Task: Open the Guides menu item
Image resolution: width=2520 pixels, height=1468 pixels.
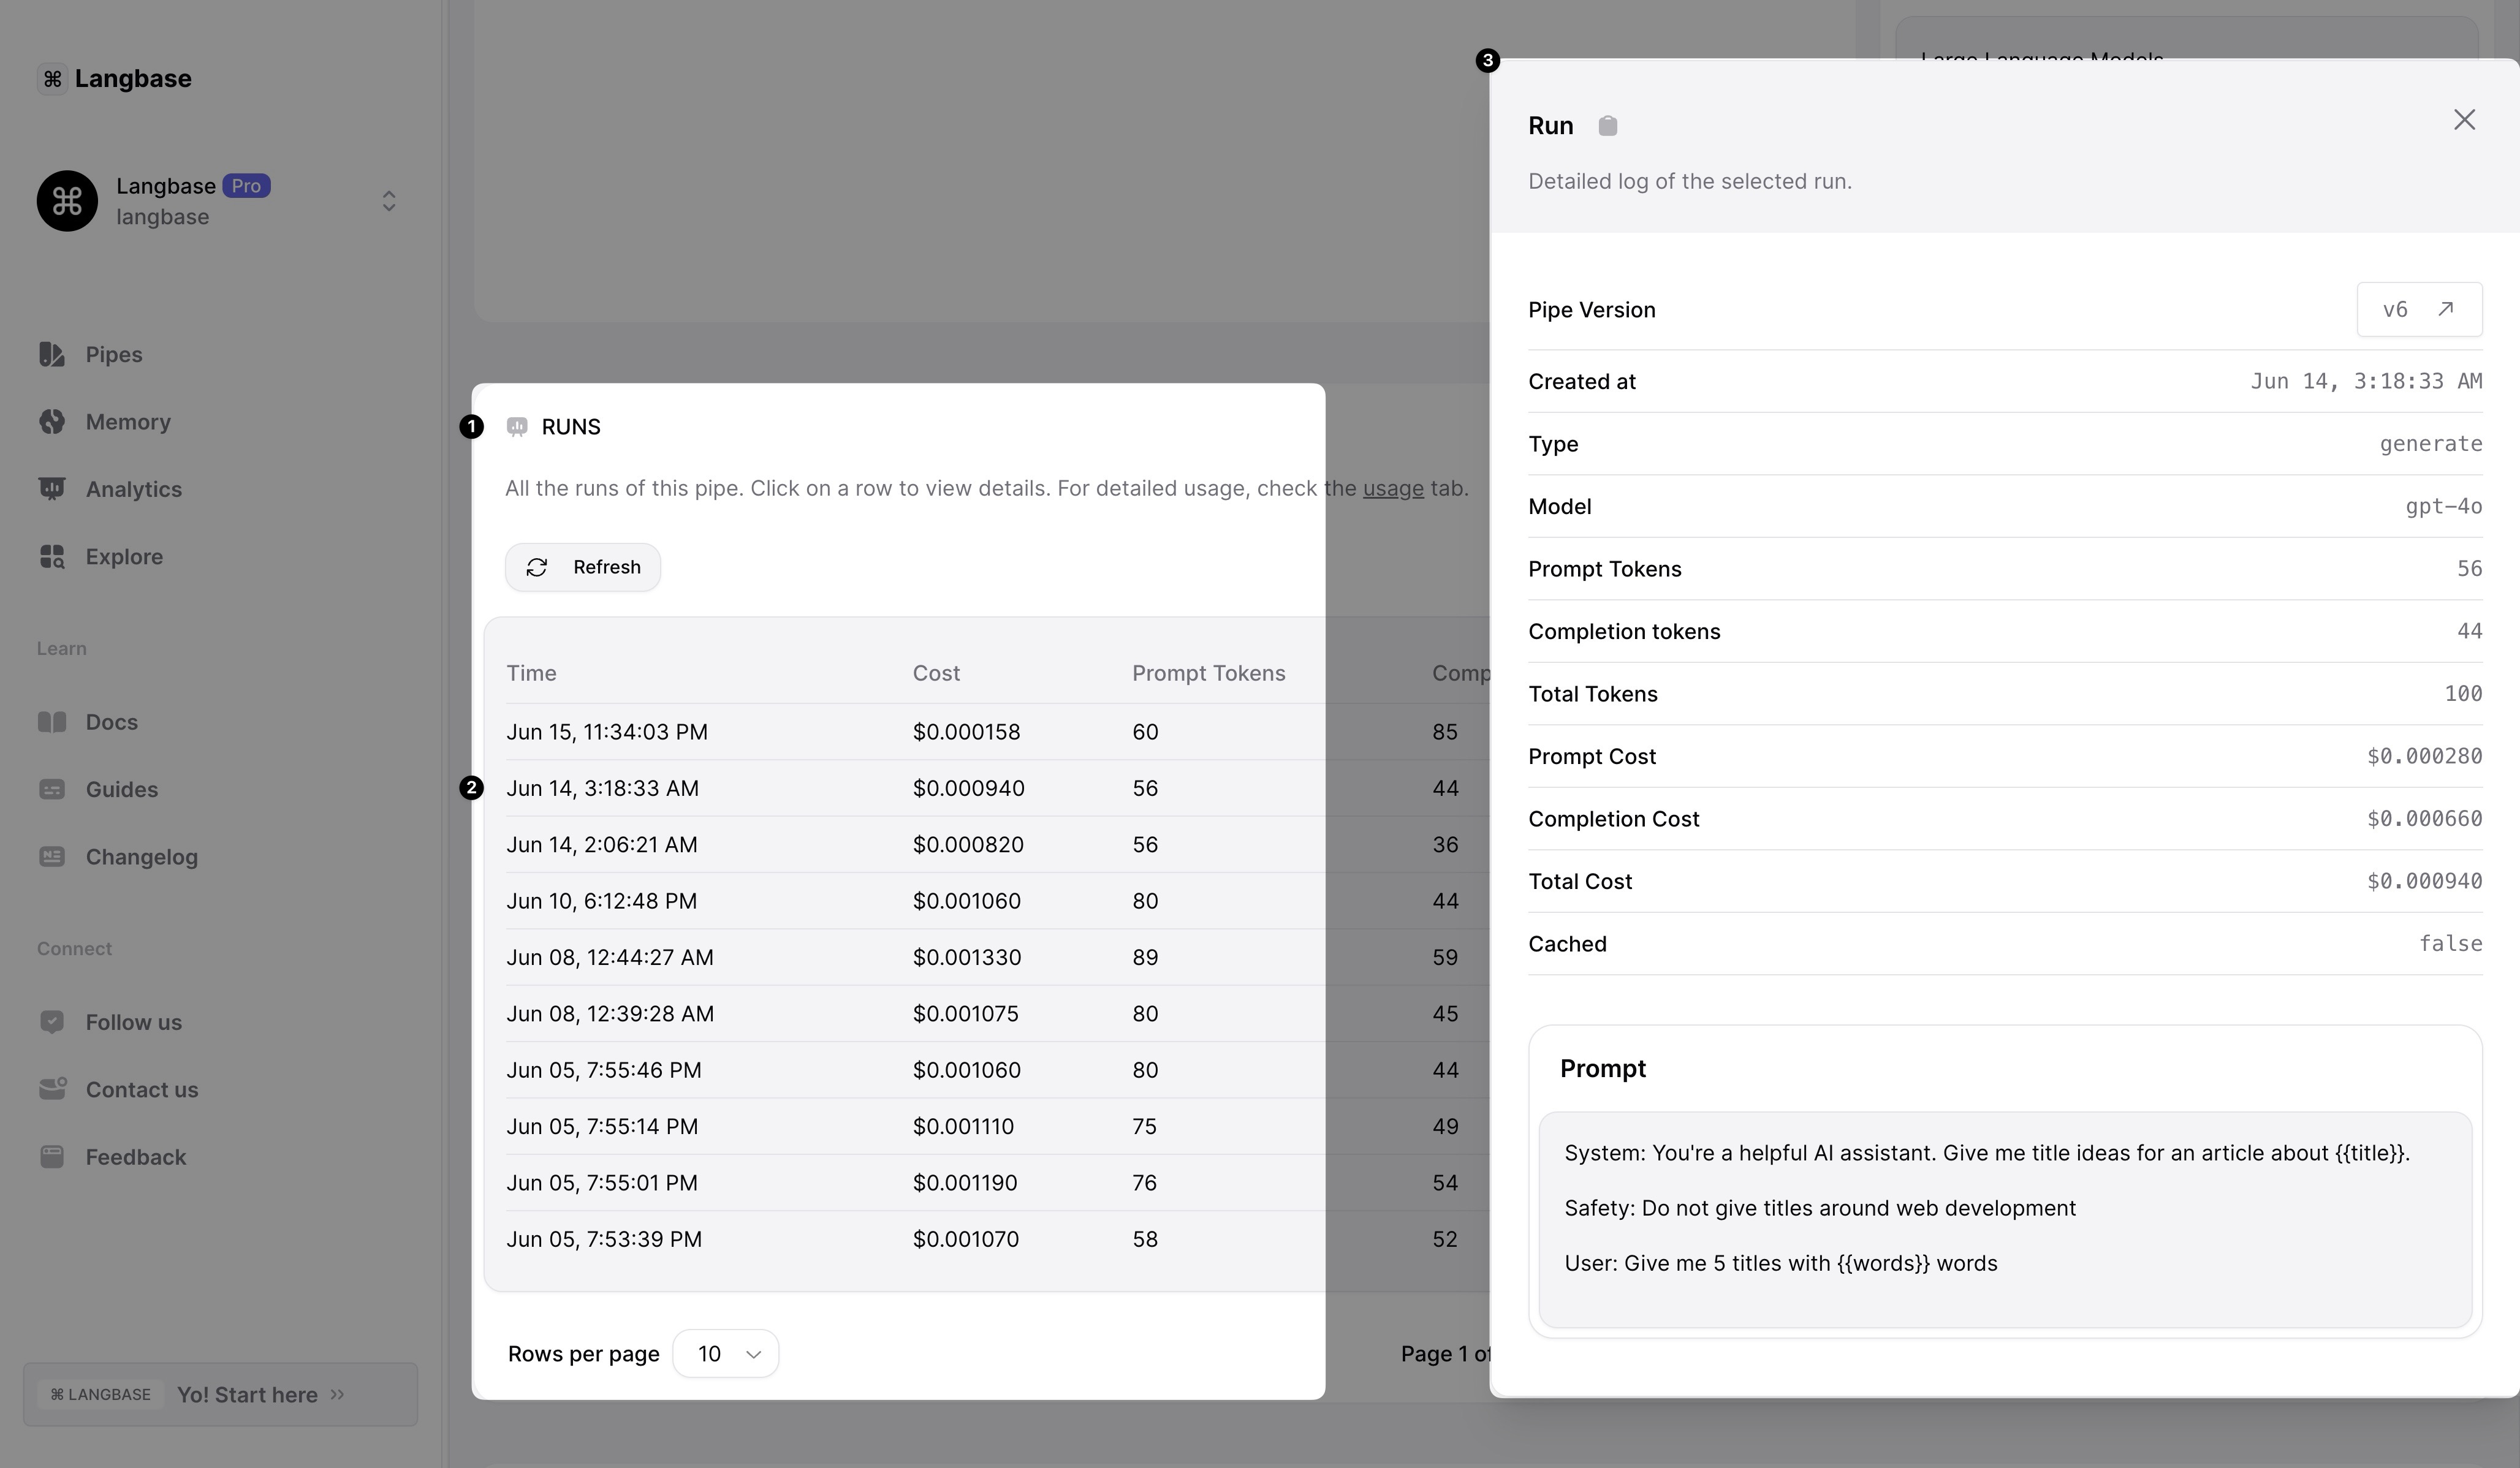Action: (x=121, y=789)
